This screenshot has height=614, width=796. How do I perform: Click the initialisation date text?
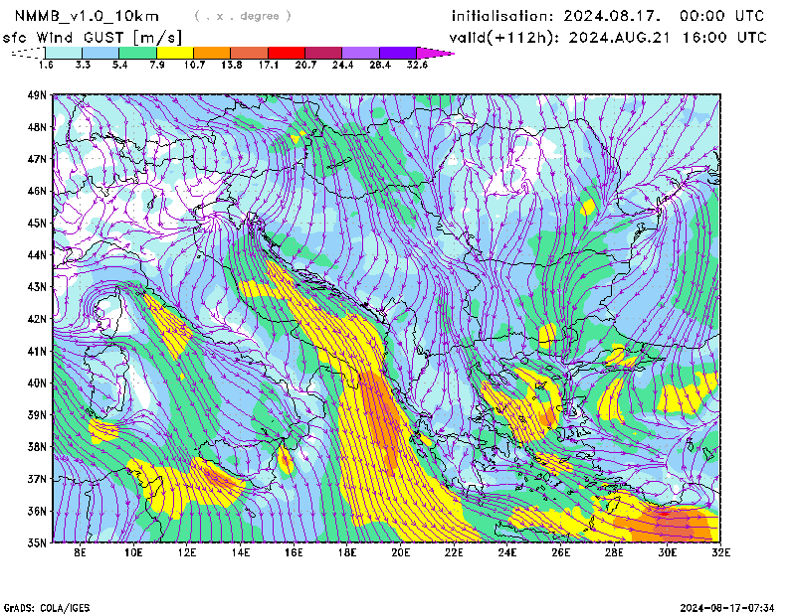[x=608, y=16]
